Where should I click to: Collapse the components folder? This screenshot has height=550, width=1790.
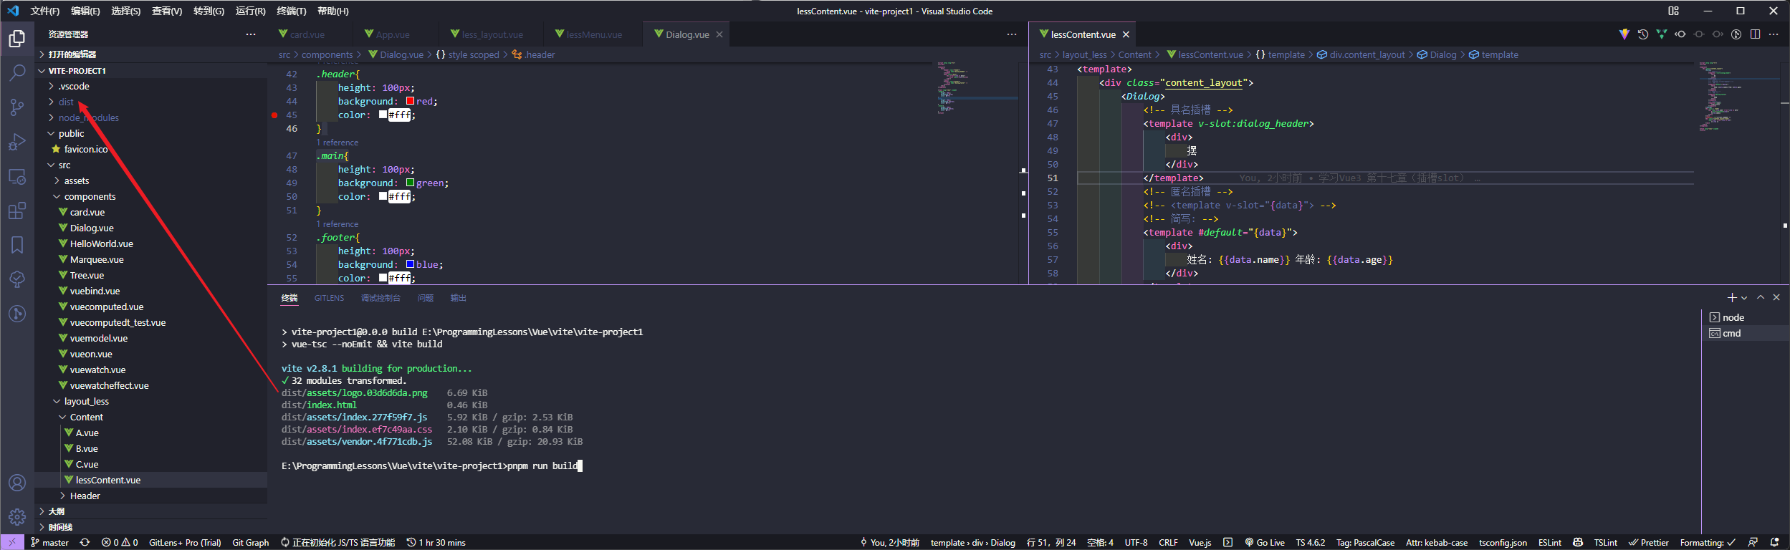pos(90,196)
